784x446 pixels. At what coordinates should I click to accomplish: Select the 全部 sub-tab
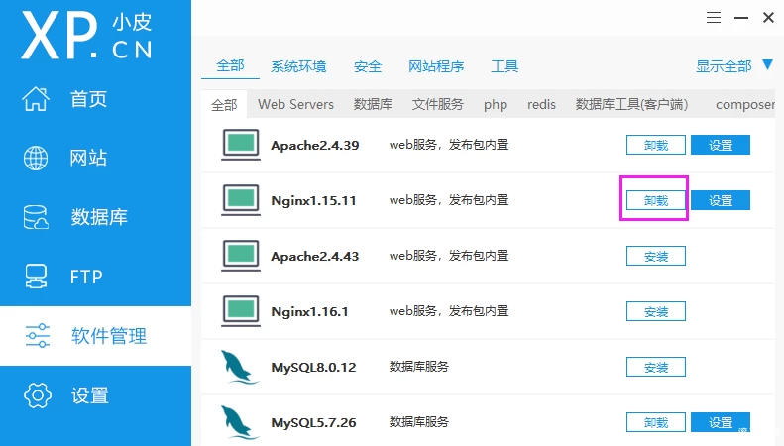pyautogui.click(x=224, y=104)
